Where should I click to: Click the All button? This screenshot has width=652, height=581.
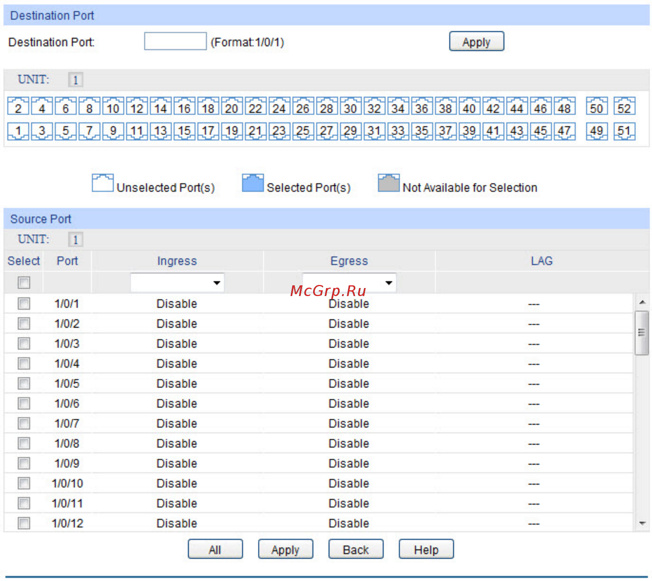(x=215, y=549)
